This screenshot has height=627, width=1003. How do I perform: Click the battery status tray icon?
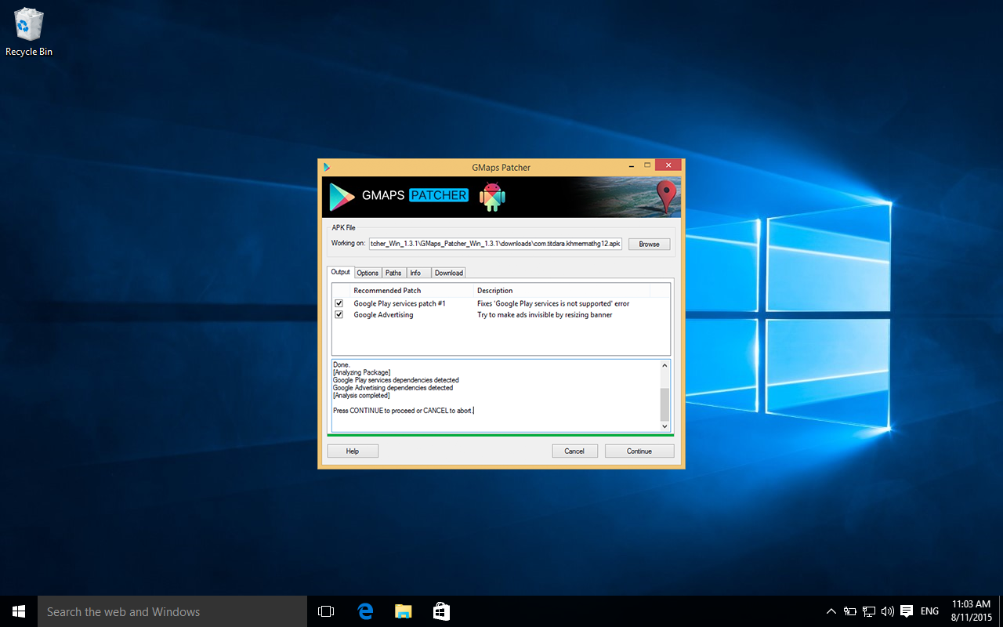click(x=850, y=611)
